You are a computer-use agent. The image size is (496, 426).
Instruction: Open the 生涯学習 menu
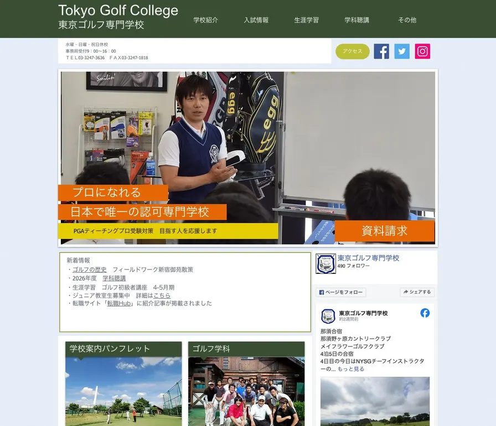[306, 20]
